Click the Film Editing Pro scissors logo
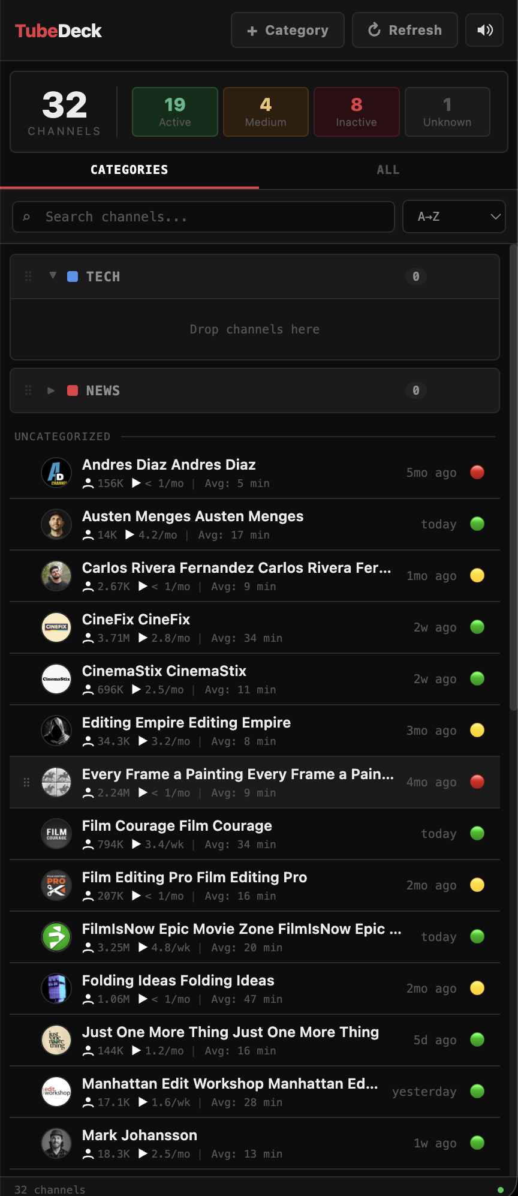This screenshot has width=518, height=1196. click(x=56, y=885)
